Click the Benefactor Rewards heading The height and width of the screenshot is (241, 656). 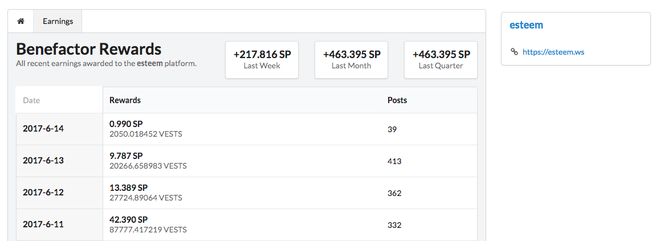(89, 49)
